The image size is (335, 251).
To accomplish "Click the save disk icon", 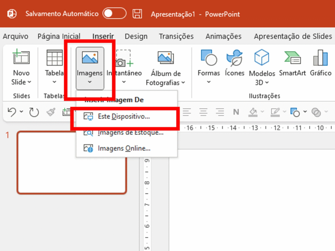I will pos(137,14).
